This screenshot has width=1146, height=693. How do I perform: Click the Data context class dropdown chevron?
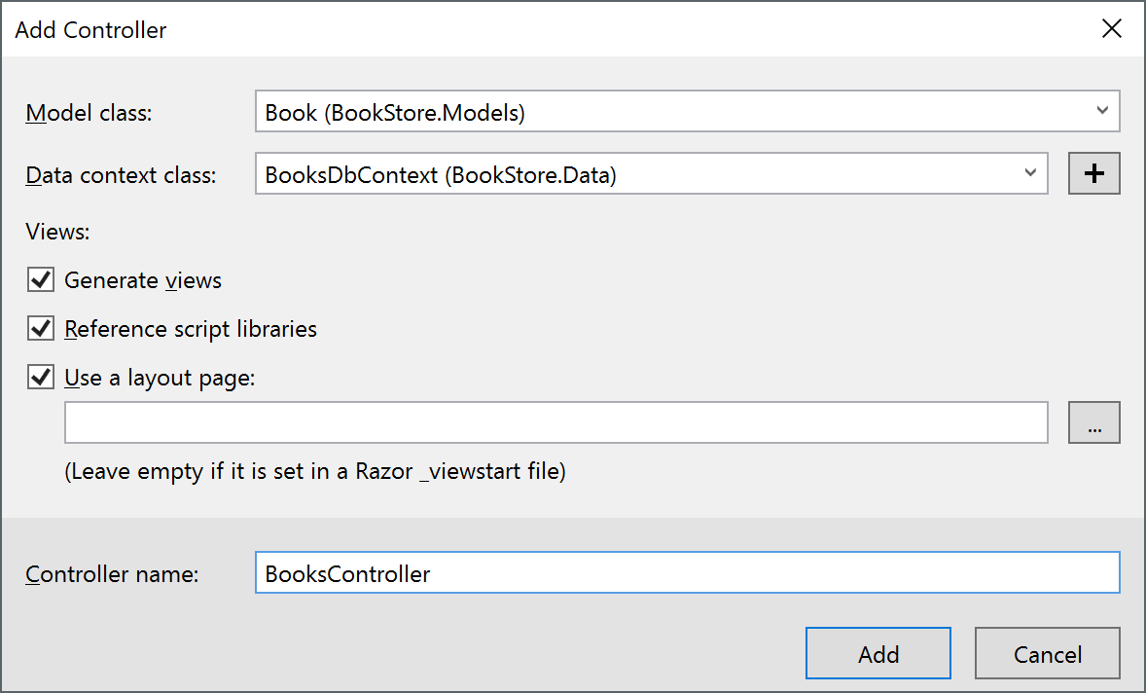(1031, 173)
